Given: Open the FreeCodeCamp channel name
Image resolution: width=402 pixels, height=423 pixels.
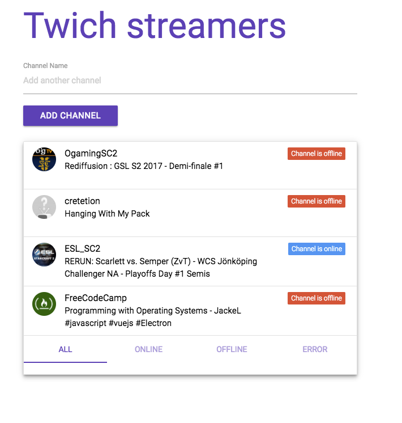Looking at the screenshot, I should (x=96, y=298).
